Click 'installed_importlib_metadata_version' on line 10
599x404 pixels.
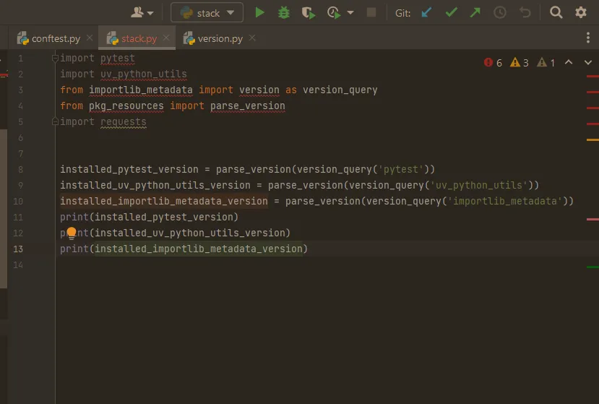tap(164, 201)
